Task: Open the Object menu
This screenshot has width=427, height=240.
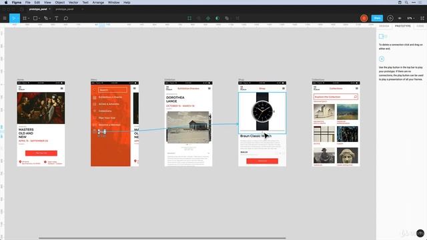Action: (60, 3)
